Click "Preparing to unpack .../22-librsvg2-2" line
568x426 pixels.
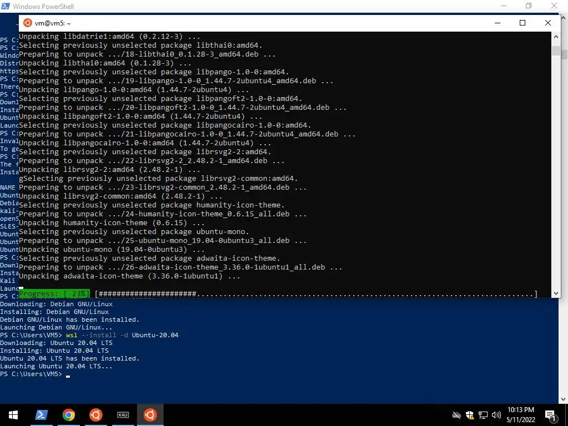coord(151,161)
